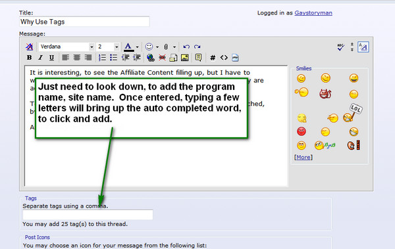395x249 pixels.
Task: Insert the red angry face smiley
Action: (x=302, y=131)
